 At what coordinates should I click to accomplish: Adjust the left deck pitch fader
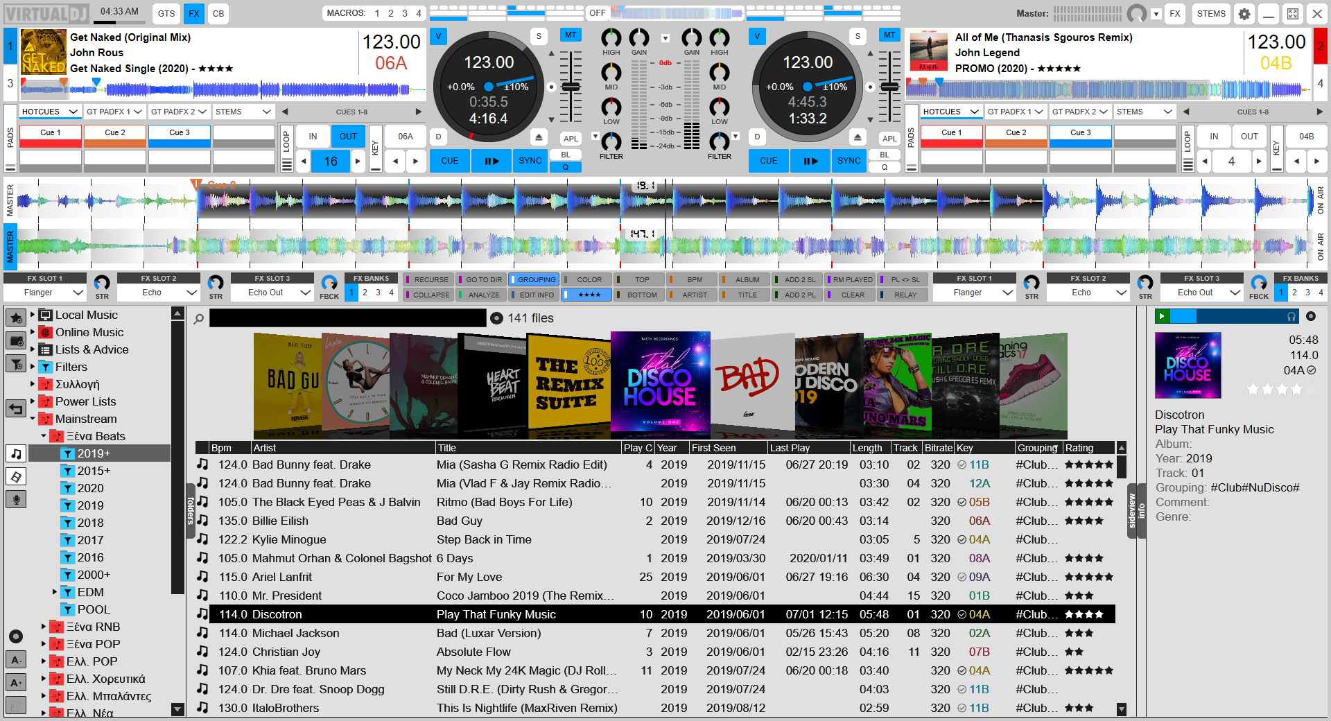[571, 87]
